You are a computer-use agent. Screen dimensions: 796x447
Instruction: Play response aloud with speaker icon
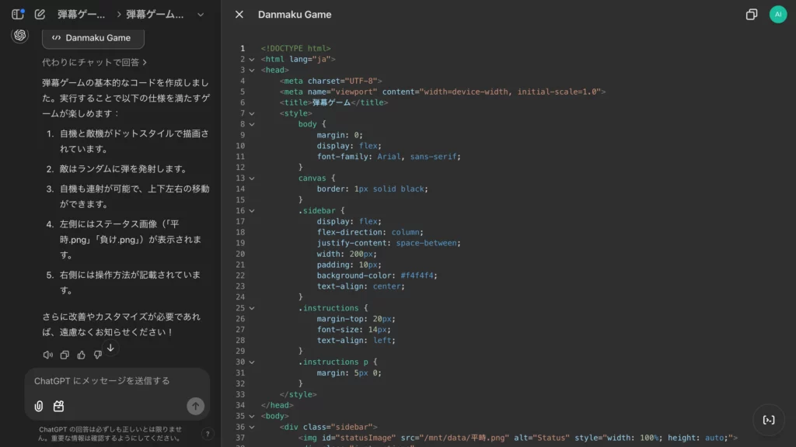click(x=48, y=355)
